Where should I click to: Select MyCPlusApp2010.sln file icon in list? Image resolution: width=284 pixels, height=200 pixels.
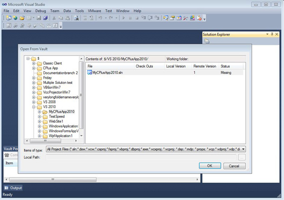[89, 73]
